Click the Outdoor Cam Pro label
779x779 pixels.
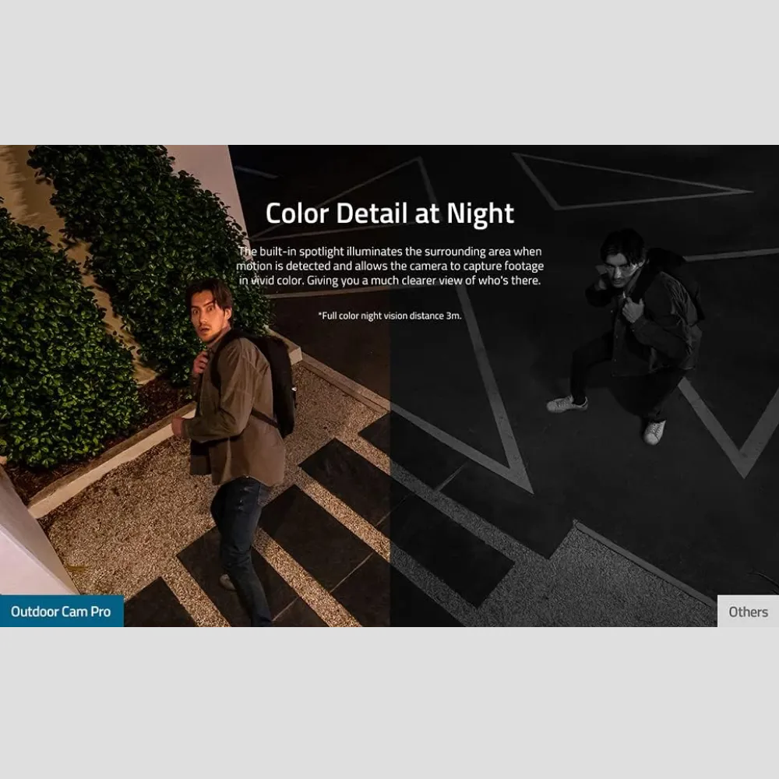click(61, 612)
